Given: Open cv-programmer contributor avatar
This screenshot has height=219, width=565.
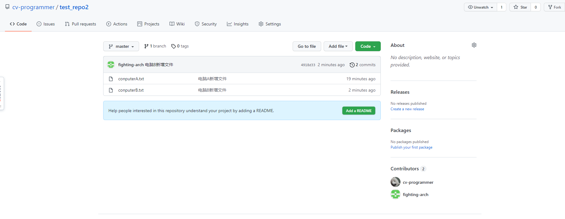Looking at the screenshot, I should pos(395,182).
